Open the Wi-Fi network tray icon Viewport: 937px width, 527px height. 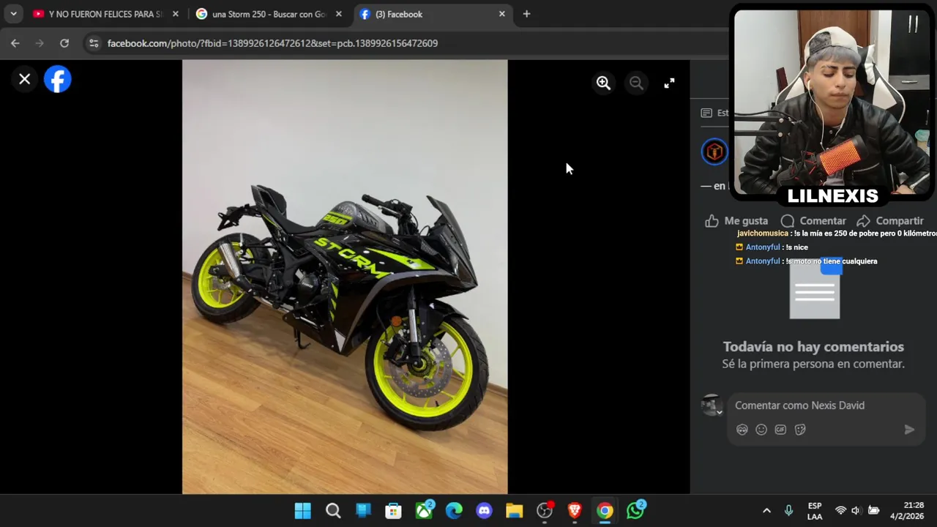pos(840,511)
